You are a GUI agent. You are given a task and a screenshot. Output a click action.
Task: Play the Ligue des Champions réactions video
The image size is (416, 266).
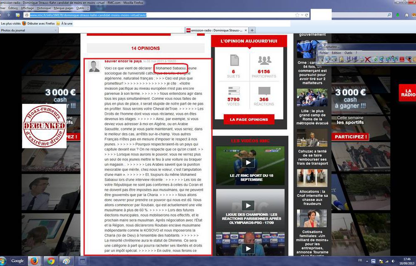coord(248,205)
